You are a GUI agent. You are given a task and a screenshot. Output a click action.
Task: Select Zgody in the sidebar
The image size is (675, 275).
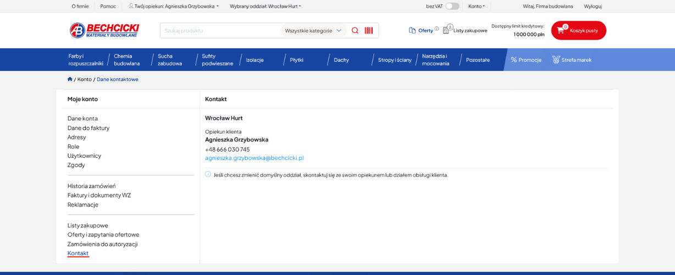(x=76, y=165)
